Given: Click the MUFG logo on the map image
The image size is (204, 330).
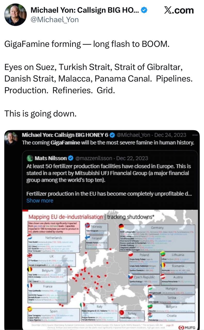Looking at the screenshot, I should 189,327.
